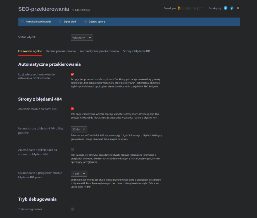Open the Instrukcje konfiguracji link
The width and height of the screenshot is (257, 218).
click(38, 22)
